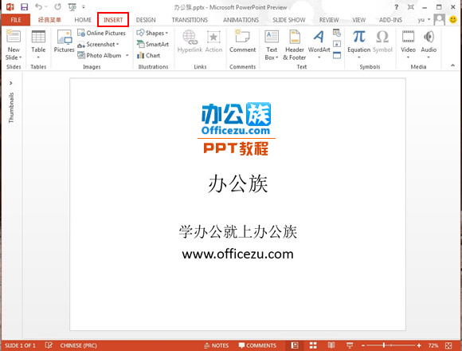Insert a Table
462x351 pixels.
point(38,45)
